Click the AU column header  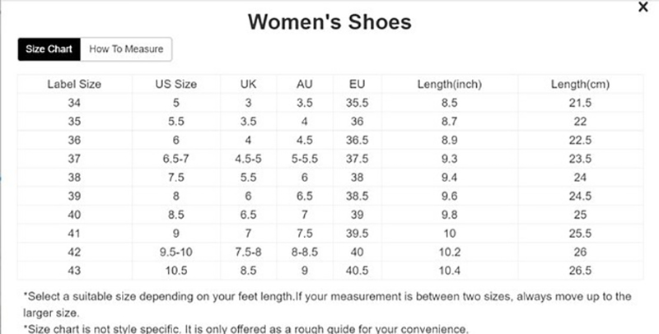click(306, 85)
